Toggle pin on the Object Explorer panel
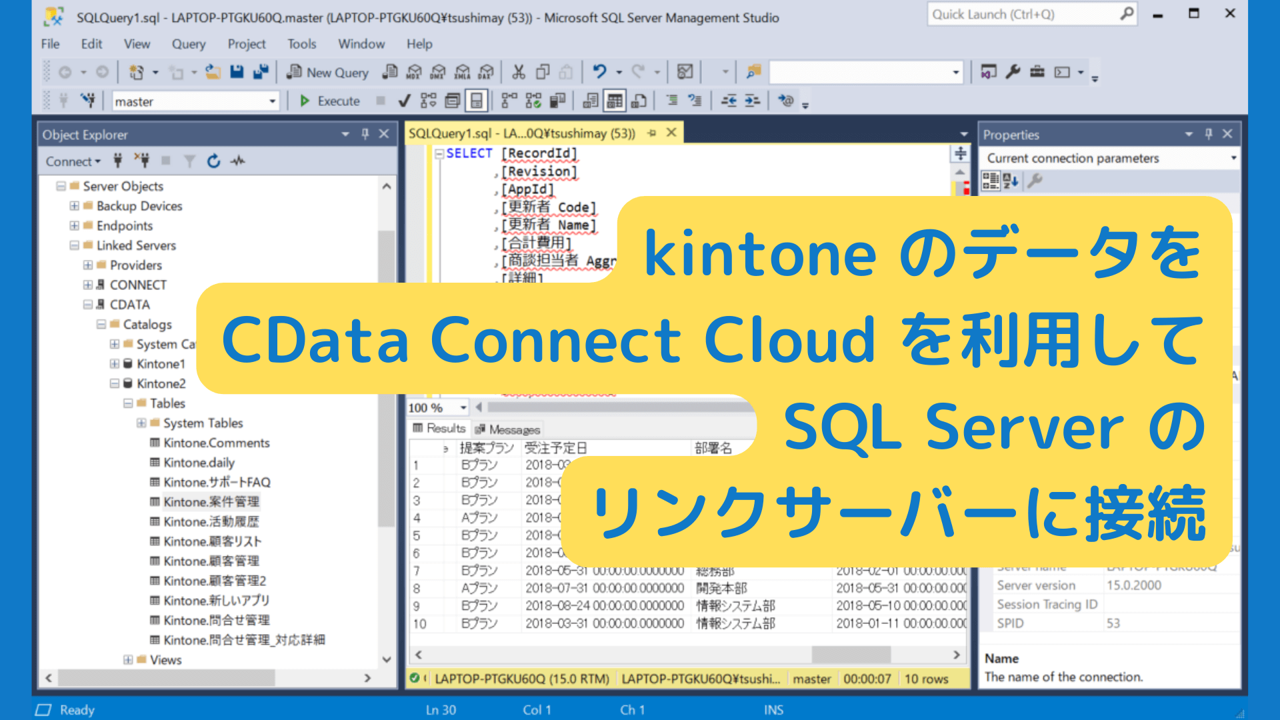 coord(365,134)
